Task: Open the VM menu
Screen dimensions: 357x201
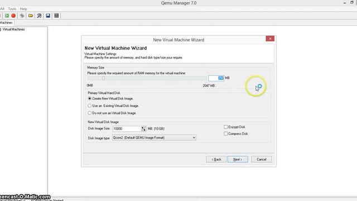Action: point(2,9)
